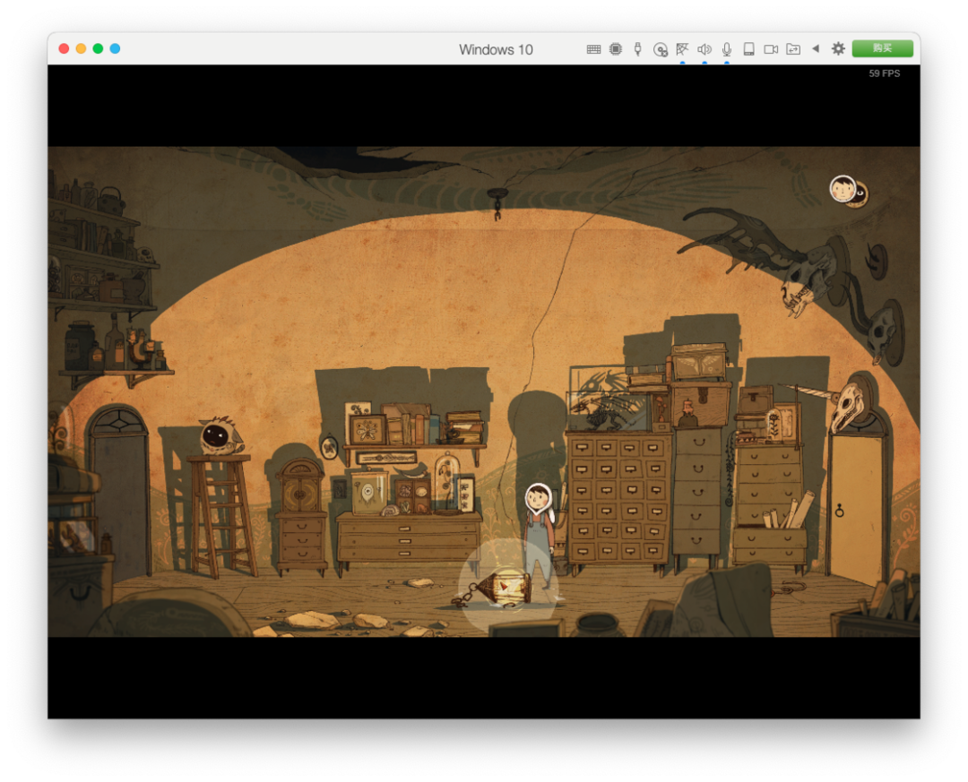Open the settings gear in title bar
Viewport: 968px width, 782px height.
[838, 48]
